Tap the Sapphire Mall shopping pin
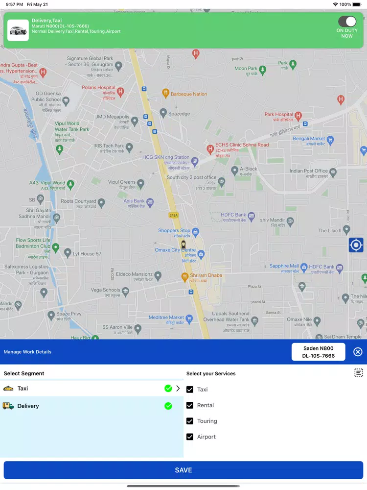367x490 pixels. point(304,267)
